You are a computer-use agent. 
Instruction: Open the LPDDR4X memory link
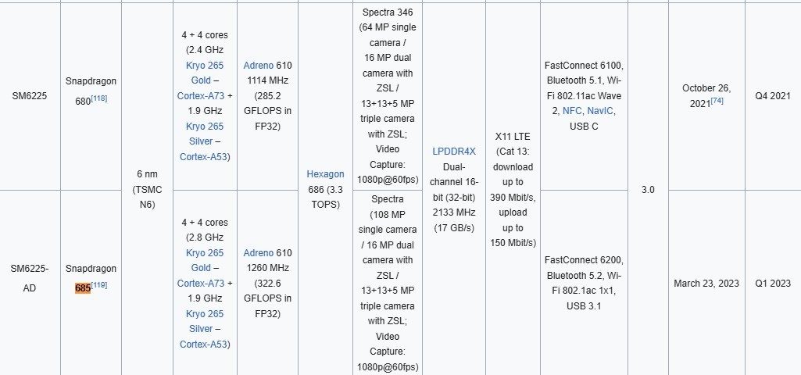click(454, 152)
